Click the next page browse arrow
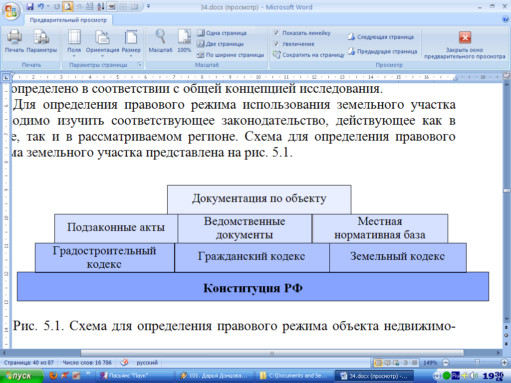 tap(507, 344)
